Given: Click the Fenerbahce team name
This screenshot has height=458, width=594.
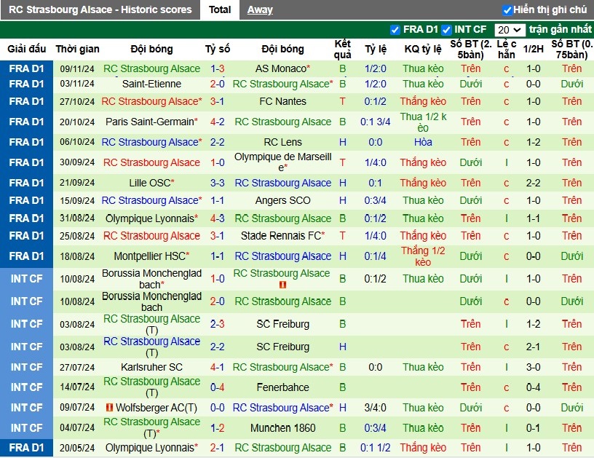Looking at the screenshot, I should click(282, 387).
